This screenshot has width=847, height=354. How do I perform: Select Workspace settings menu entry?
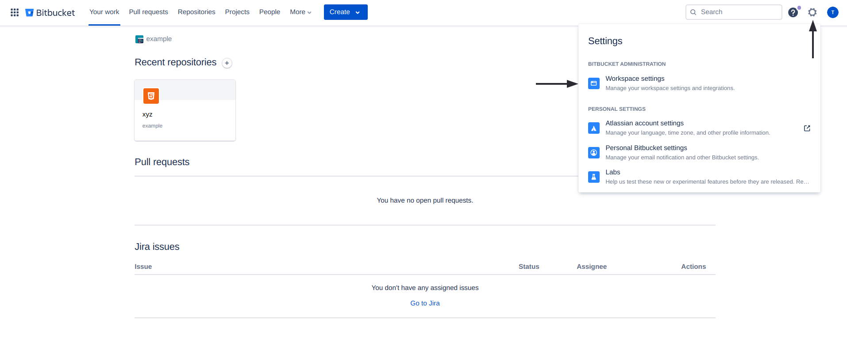699,83
